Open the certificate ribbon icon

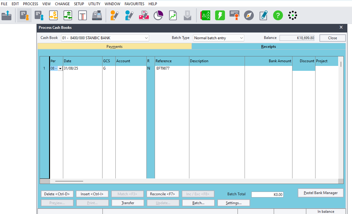[x=234, y=15]
